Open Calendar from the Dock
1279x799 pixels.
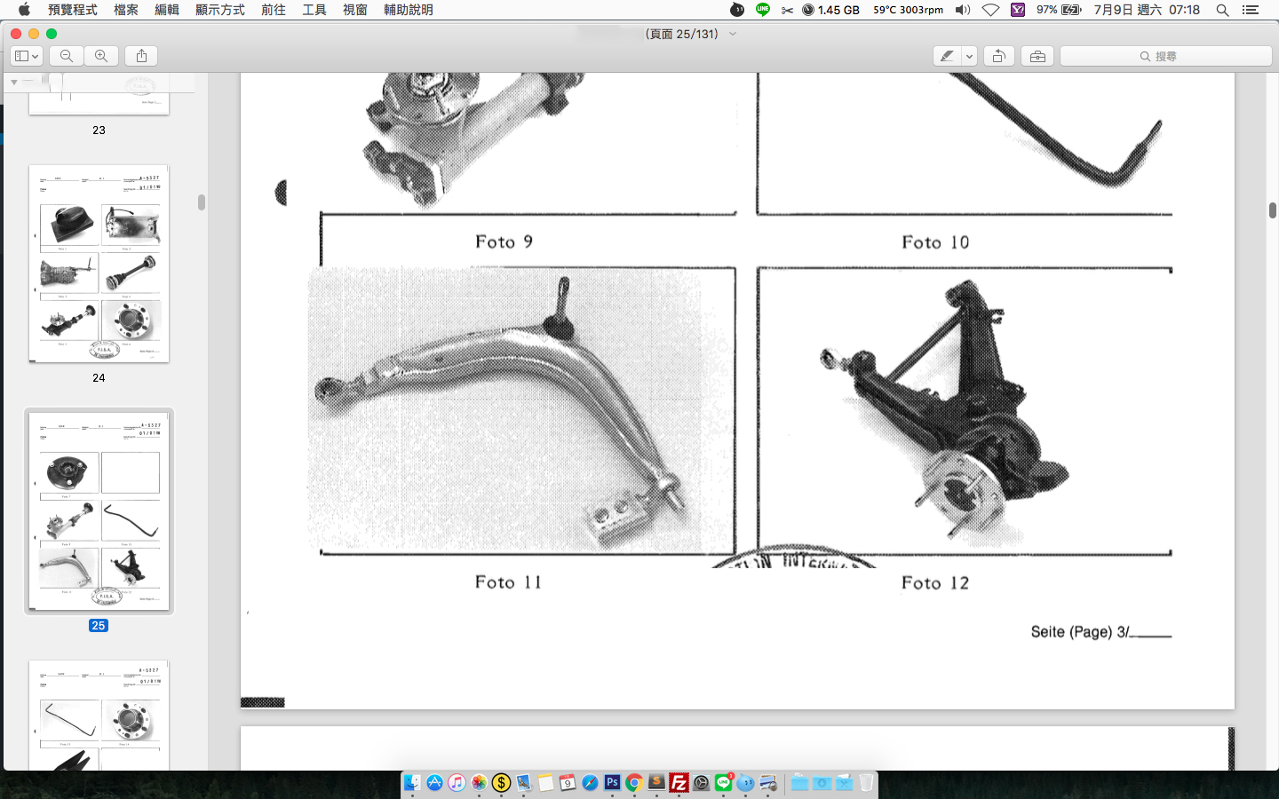[x=568, y=782]
